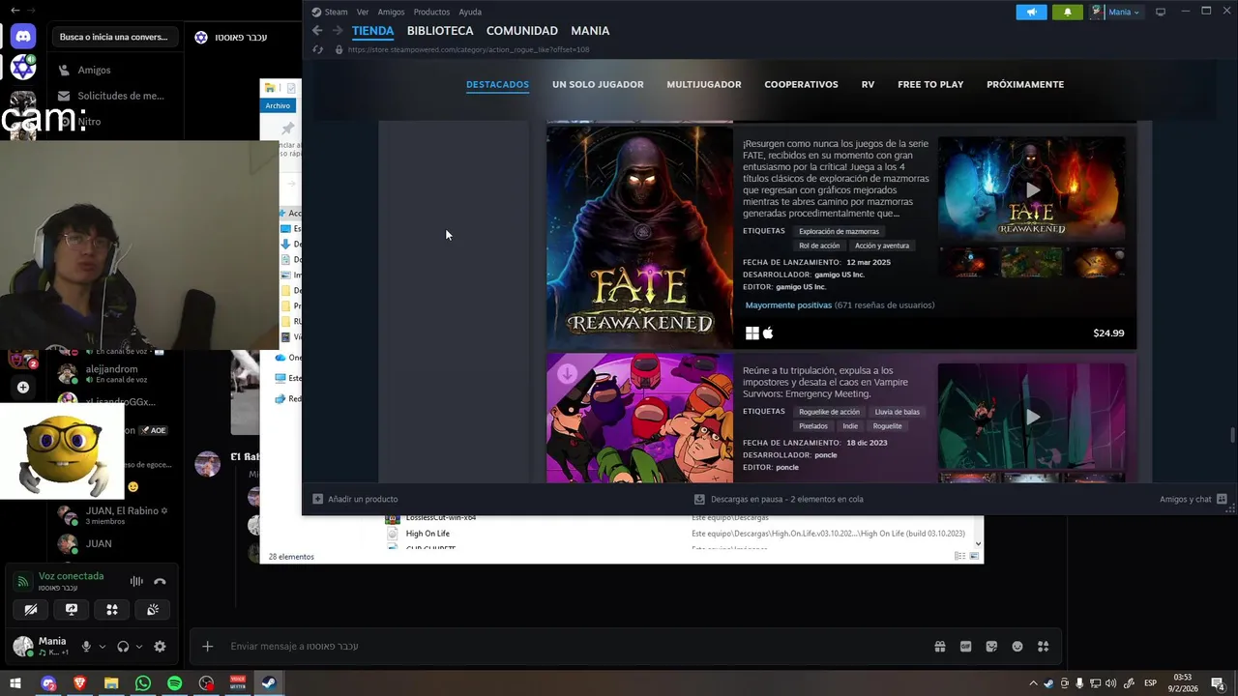
Task: Click tag Roguelike de acción
Action: click(x=829, y=412)
